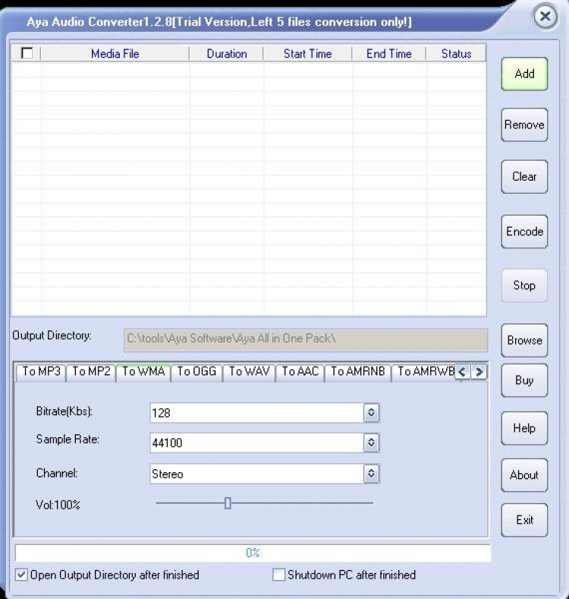Image resolution: width=569 pixels, height=599 pixels.
Task: Click the Bitrate(Kbs) label
Action: point(64,411)
